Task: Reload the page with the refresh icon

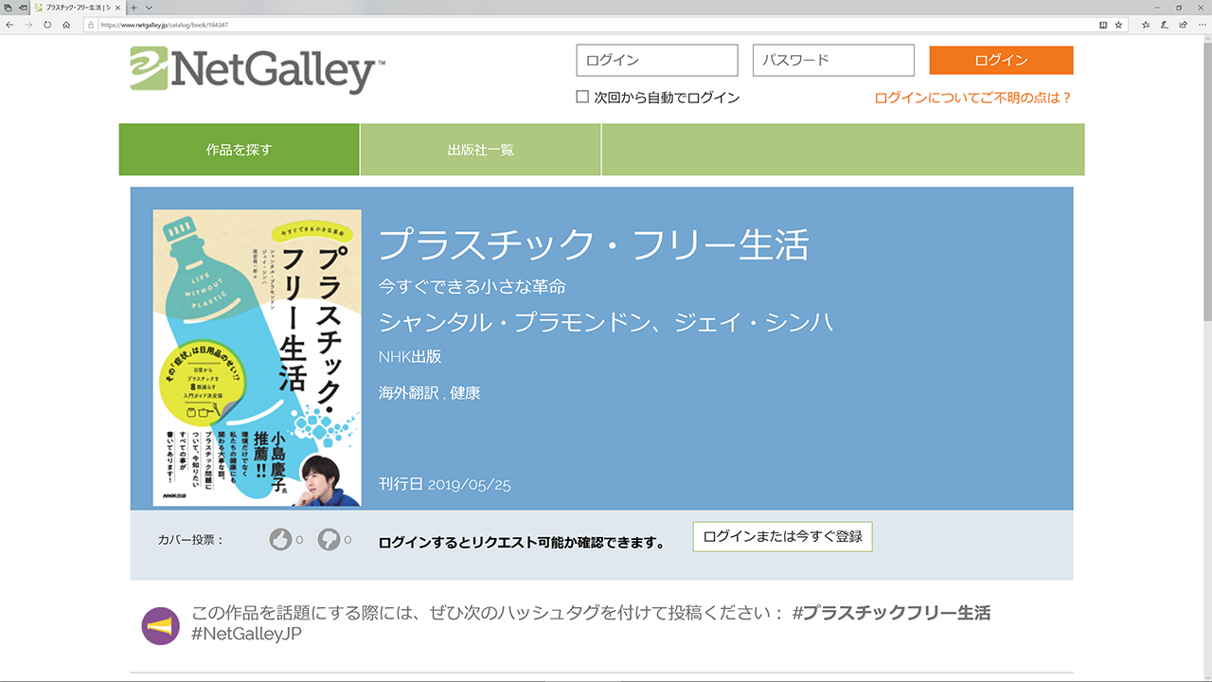Action: (47, 25)
